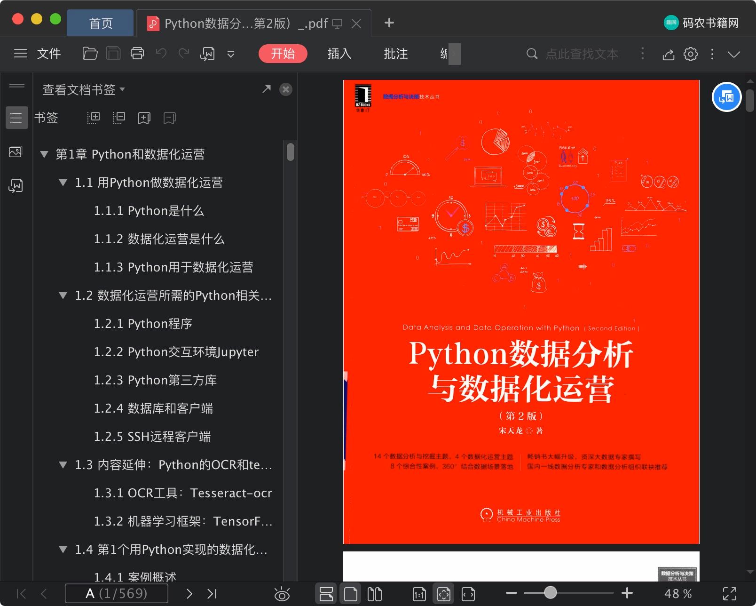
Task: Enter fullscreen mode icon
Action: click(x=729, y=594)
